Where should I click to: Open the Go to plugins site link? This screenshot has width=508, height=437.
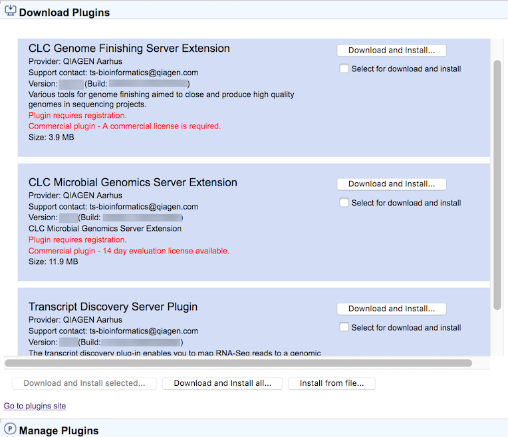(35, 406)
